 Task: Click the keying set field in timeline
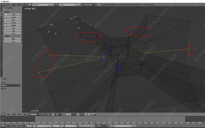click(122, 126)
